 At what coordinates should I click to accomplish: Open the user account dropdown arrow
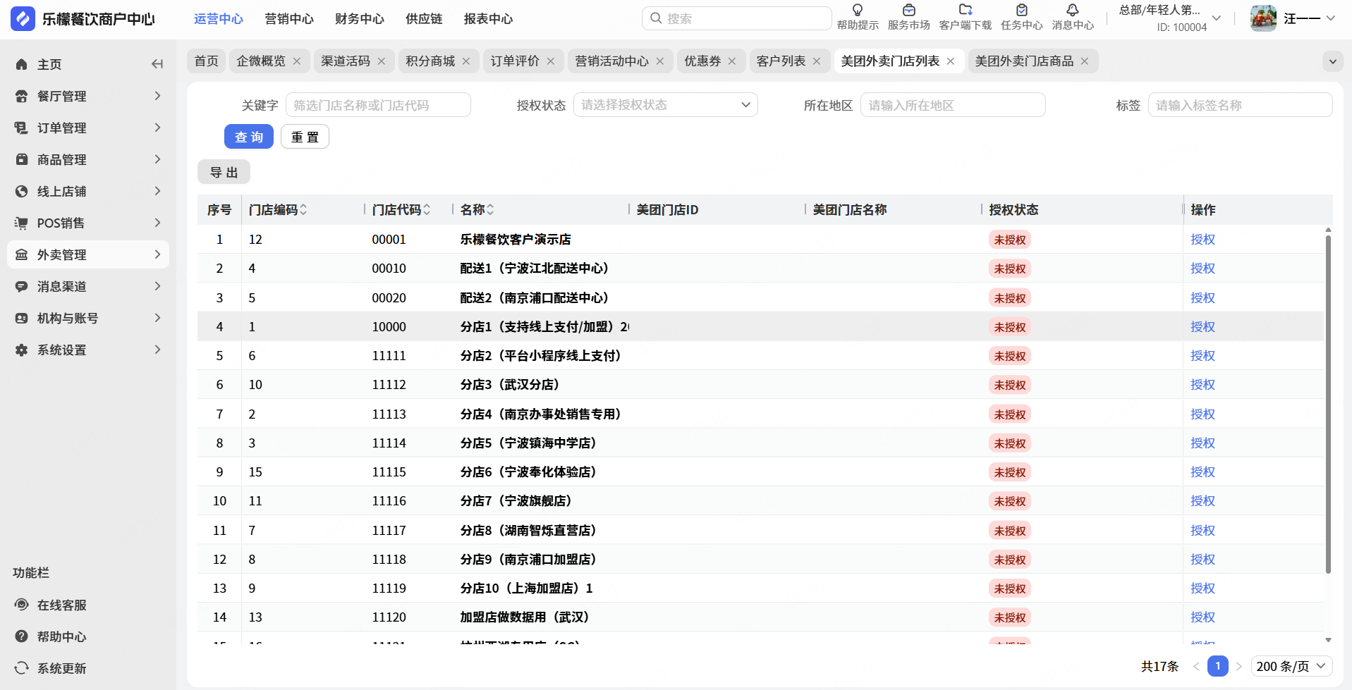[1331, 18]
